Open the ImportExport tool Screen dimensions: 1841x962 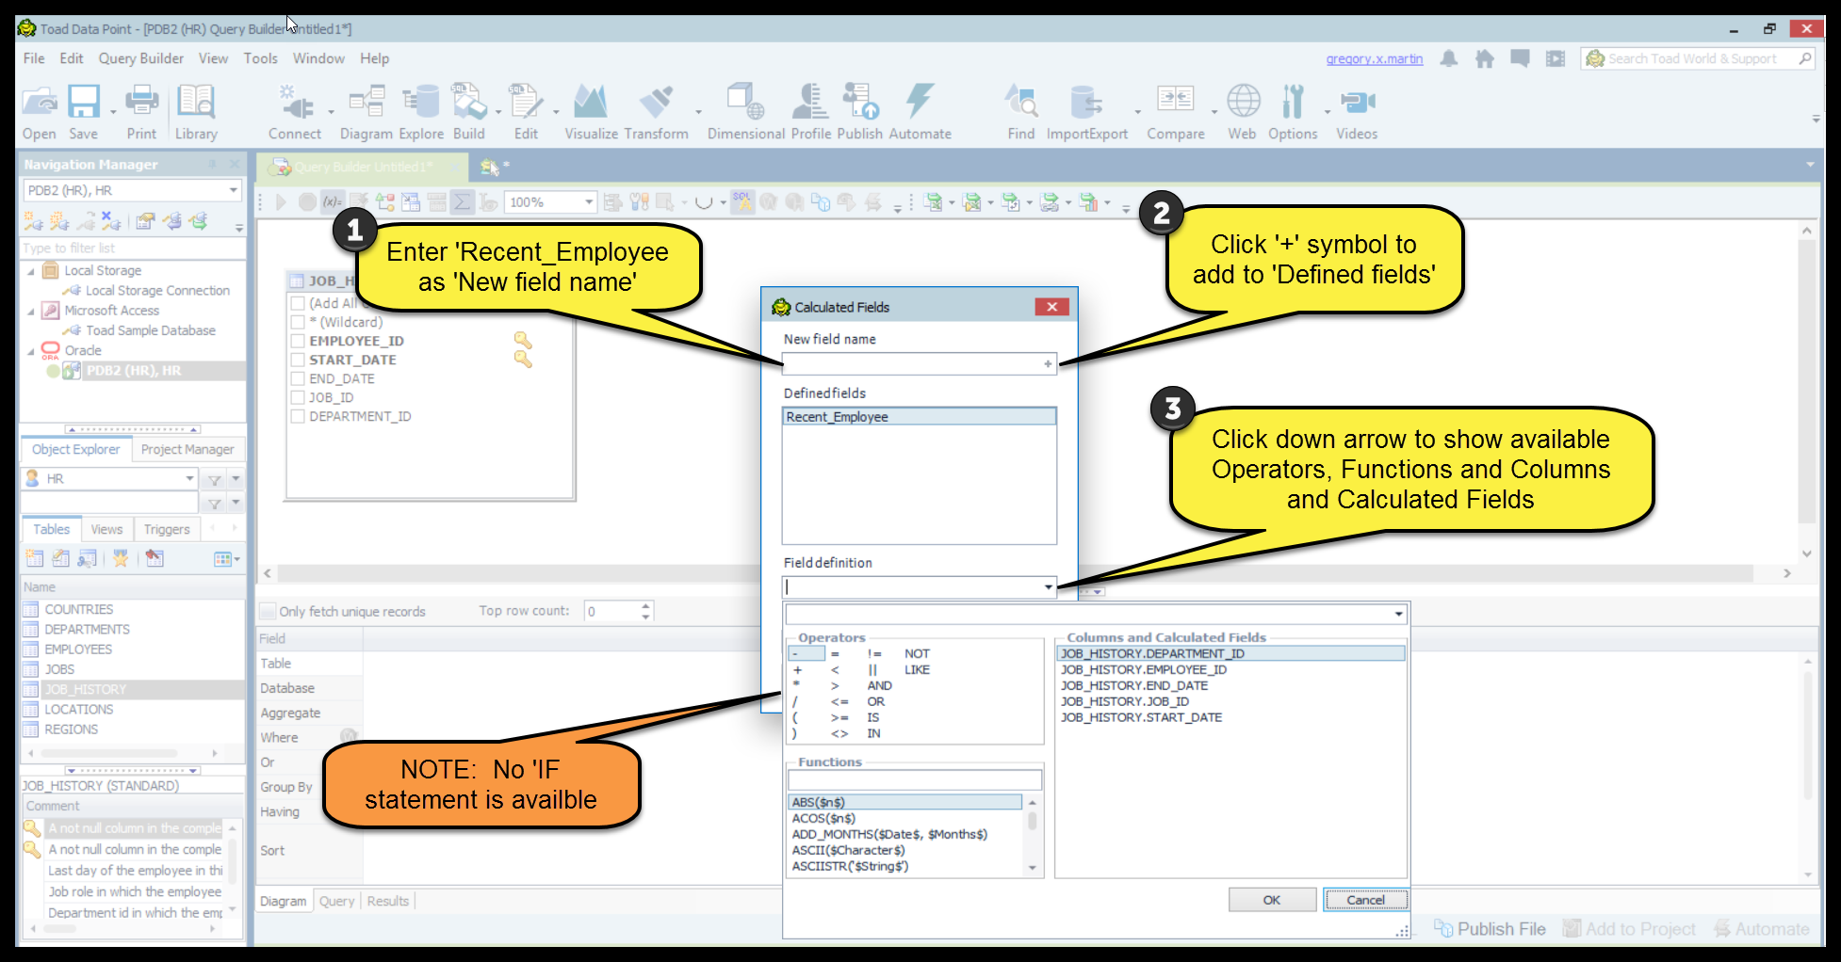point(1086,111)
